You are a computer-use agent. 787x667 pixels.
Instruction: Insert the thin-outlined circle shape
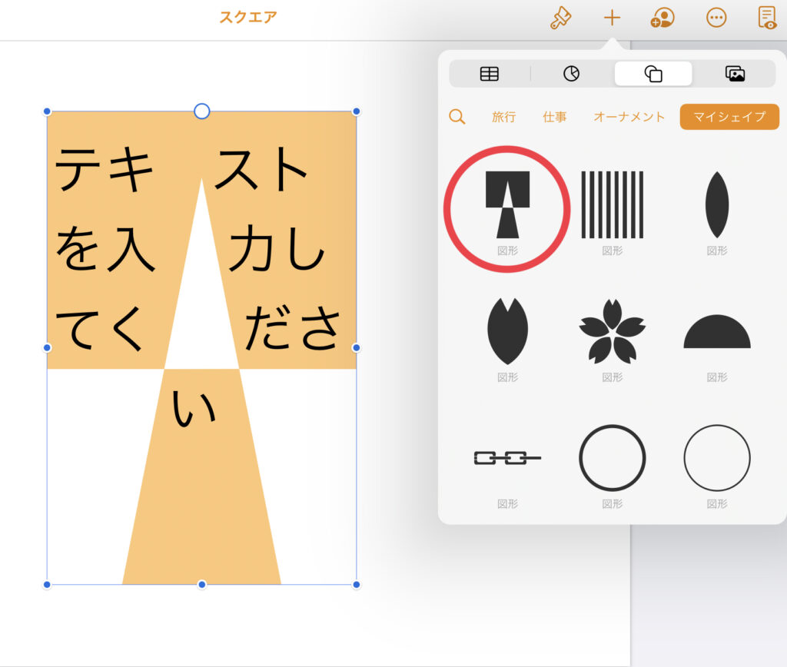tap(717, 458)
